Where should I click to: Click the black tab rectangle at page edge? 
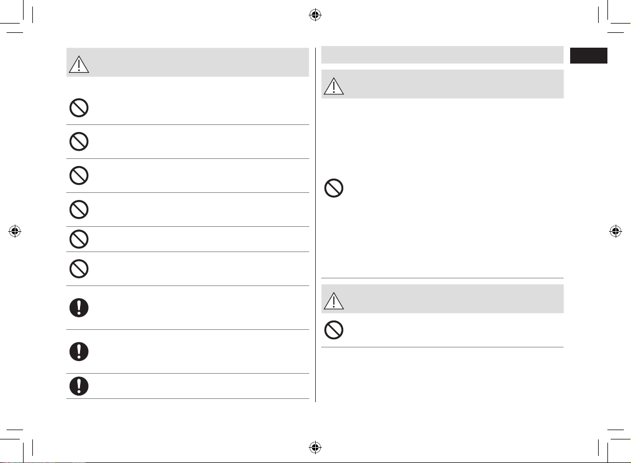(588, 55)
